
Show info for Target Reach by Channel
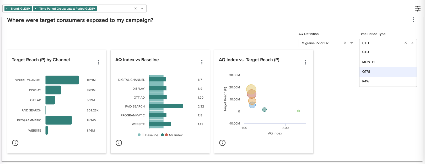15,143
